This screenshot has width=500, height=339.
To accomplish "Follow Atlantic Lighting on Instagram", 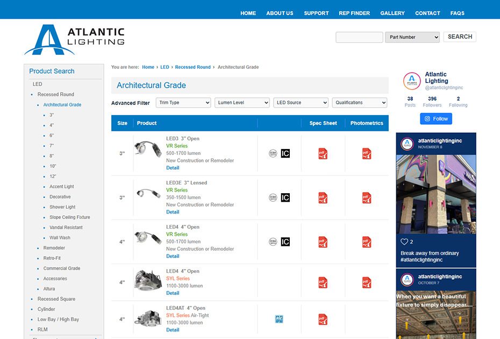I will [436, 119].
